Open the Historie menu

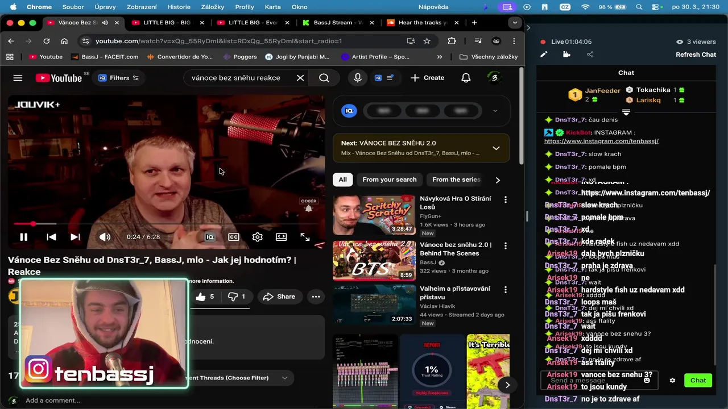179,7
